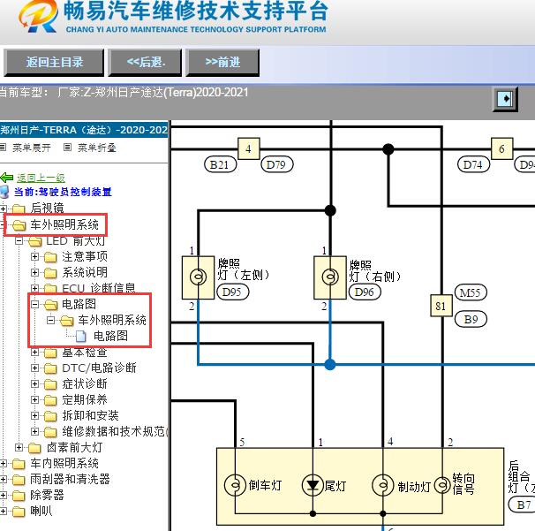Screen dimensions: 535x531
Task: Expand the 注意事项 node
Action: point(34,256)
